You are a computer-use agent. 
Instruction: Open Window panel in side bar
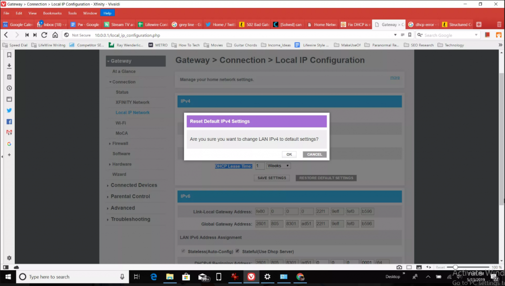pos(9,99)
